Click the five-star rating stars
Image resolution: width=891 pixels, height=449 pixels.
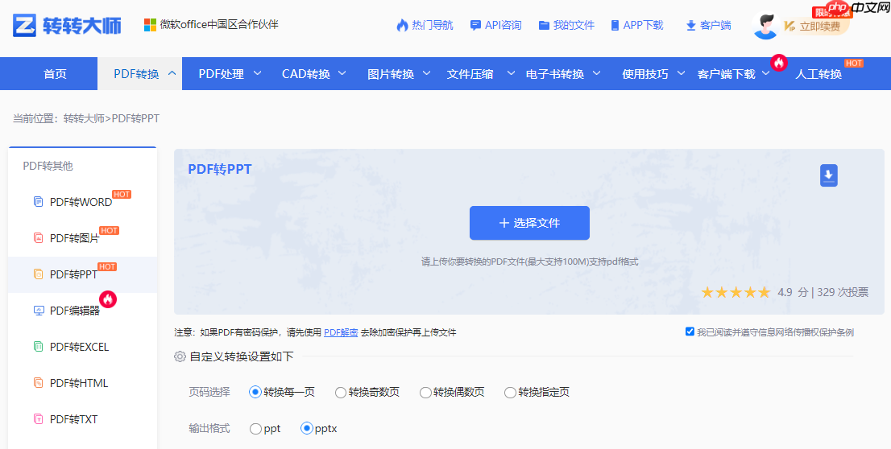point(736,292)
